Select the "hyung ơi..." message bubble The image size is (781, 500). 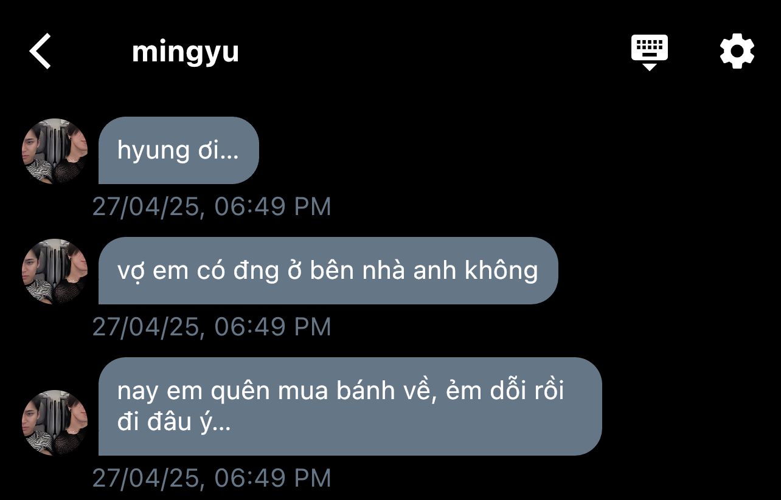point(179,150)
